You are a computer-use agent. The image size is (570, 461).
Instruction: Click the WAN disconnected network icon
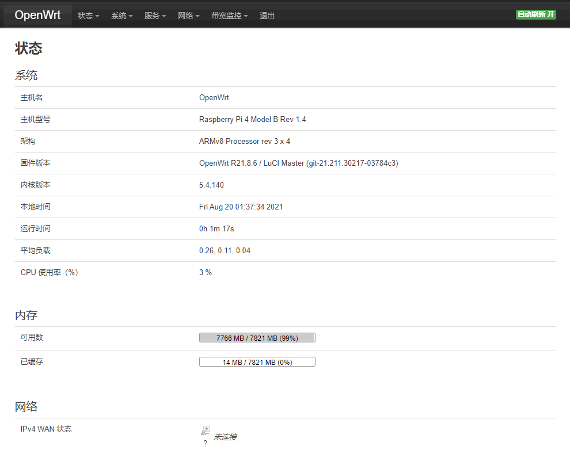point(205,430)
